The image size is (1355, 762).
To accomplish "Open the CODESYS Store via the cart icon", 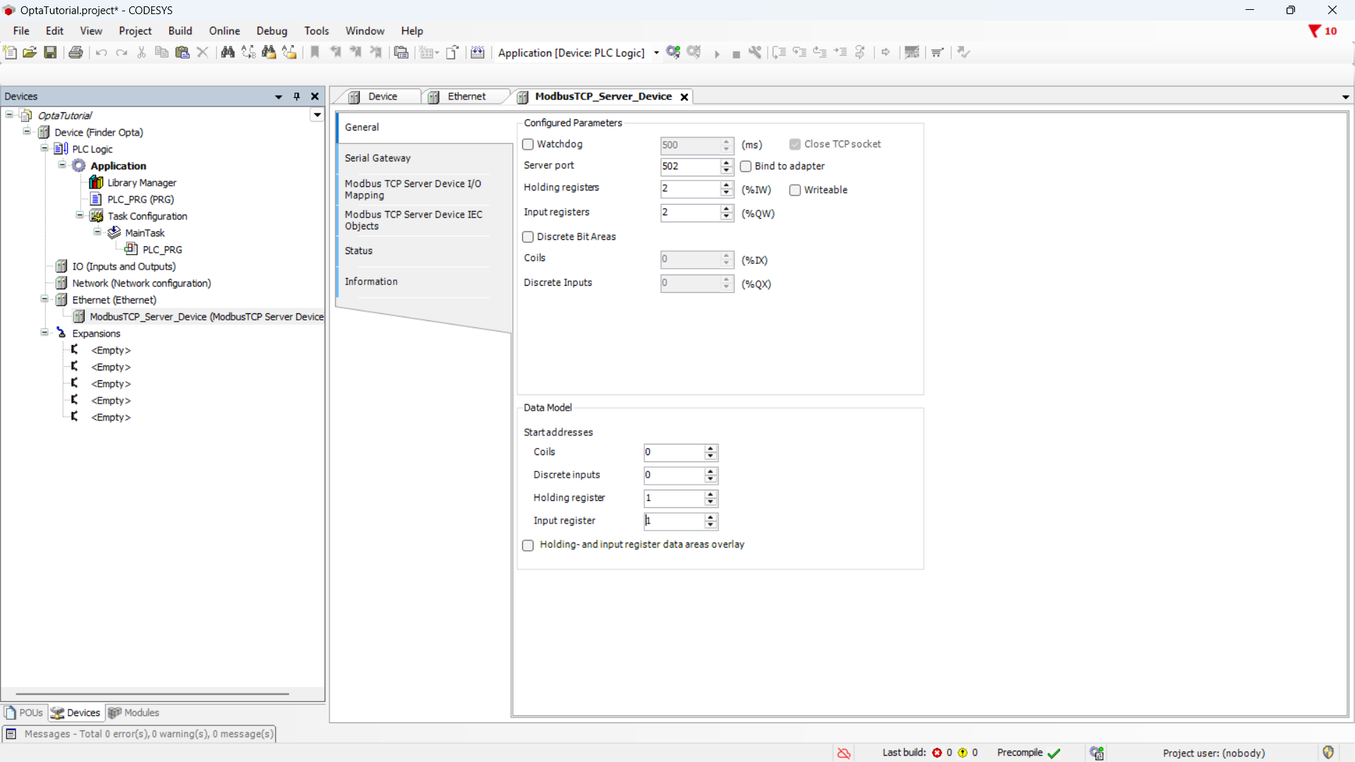I will (937, 52).
